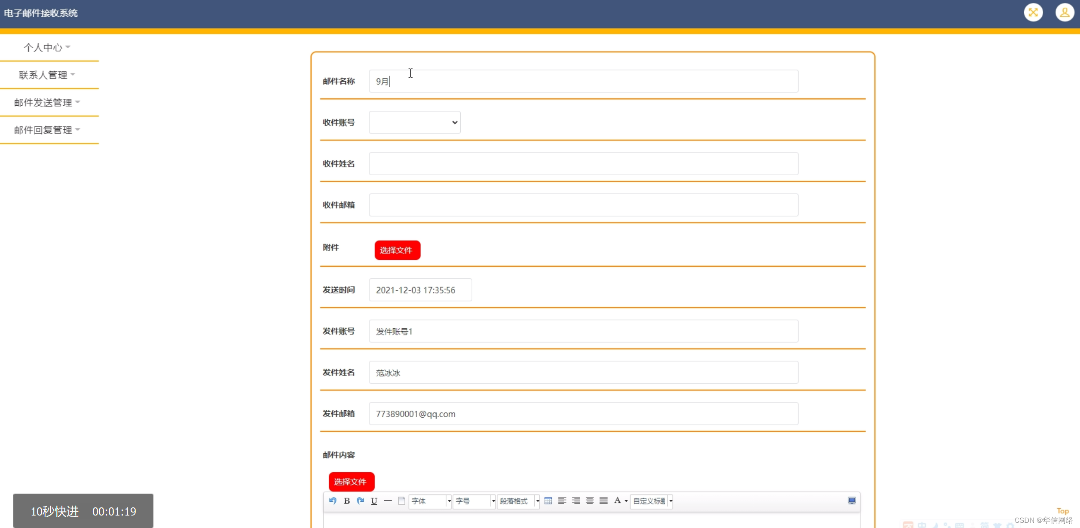Expand the 邮件发送管理 sidebar menu
Viewport: 1080px width, 528px height.
coord(47,102)
